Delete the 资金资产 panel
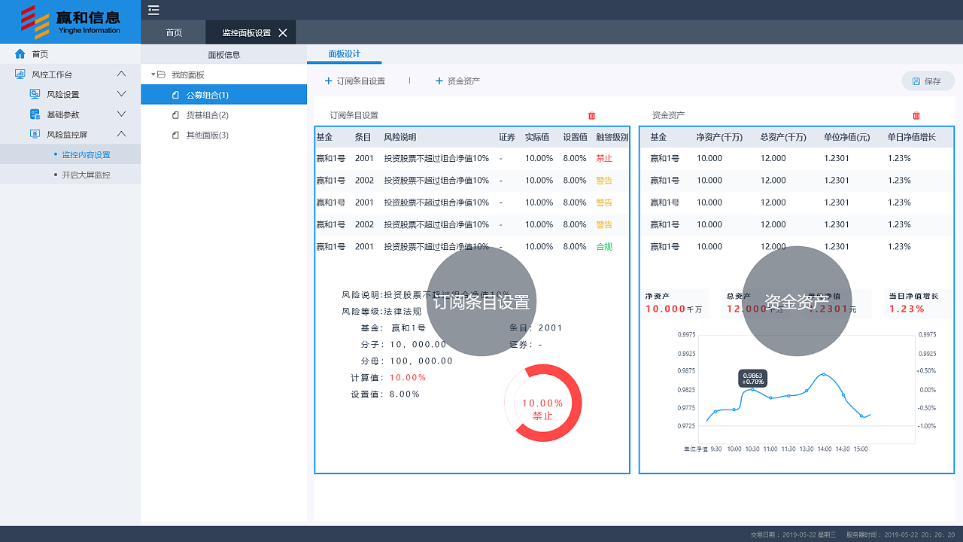 pyautogui.click(x=916, y=115)
